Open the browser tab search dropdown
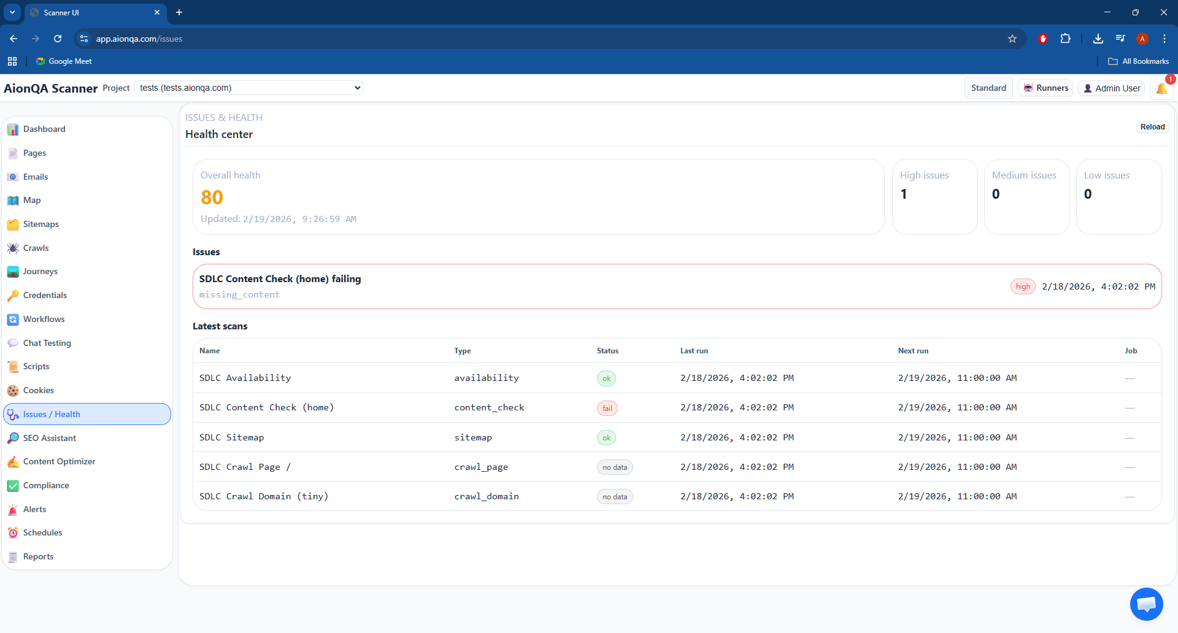Screen dimensions: 1178x633 12,12
